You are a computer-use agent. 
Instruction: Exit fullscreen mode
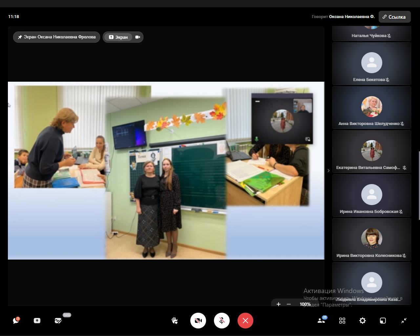(x=404, y=321)
